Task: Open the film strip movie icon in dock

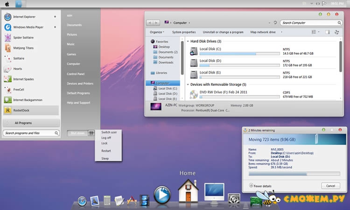Action: [144, 200]
